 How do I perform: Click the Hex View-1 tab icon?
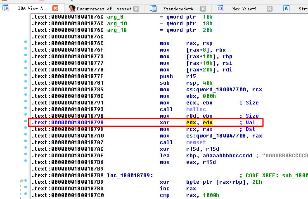pyautogui.click(x=220, y=8)
